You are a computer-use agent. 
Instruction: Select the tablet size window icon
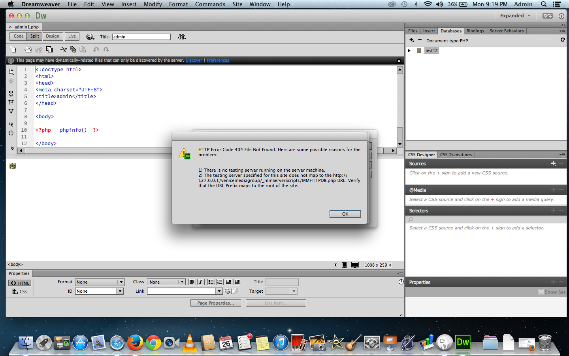[x=344, y=265]
